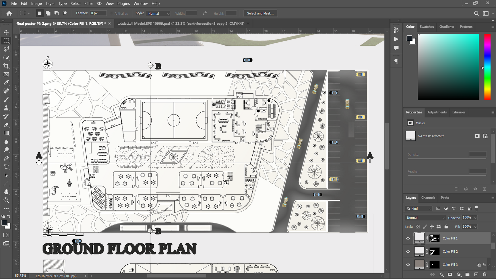496x279 pixels.
Task: Click the Feather input field
Action: coord(98,13)
